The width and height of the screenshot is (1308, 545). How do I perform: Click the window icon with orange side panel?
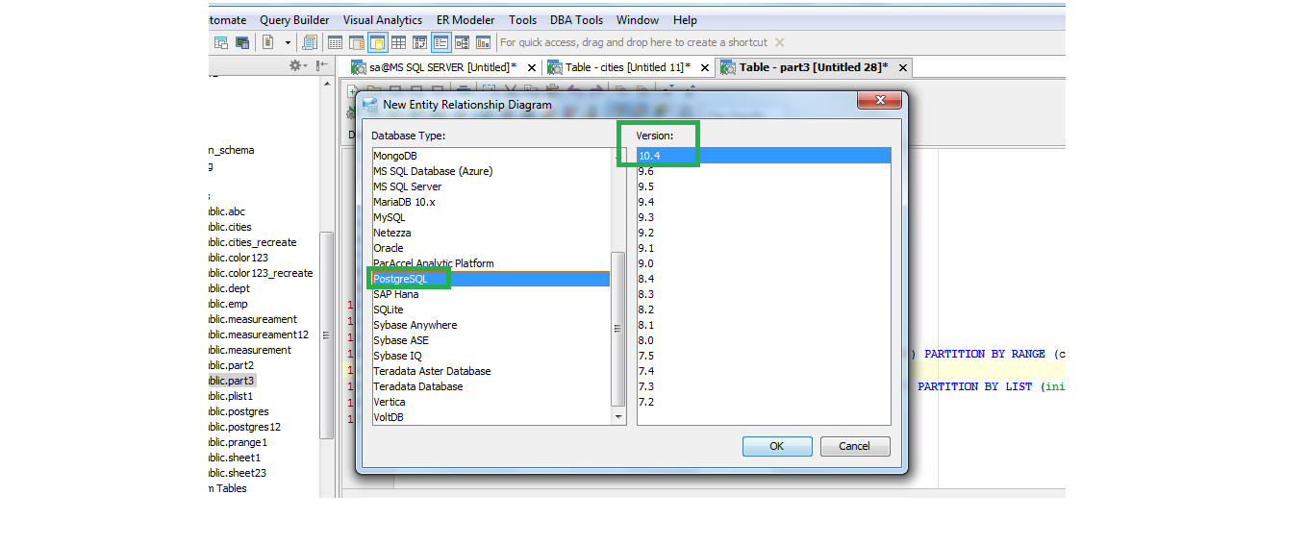357,42
